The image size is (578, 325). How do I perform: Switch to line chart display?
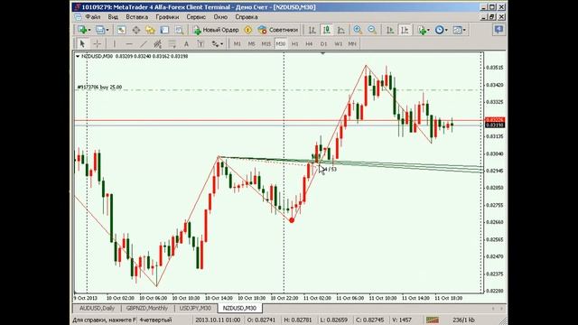coord(341,30)
